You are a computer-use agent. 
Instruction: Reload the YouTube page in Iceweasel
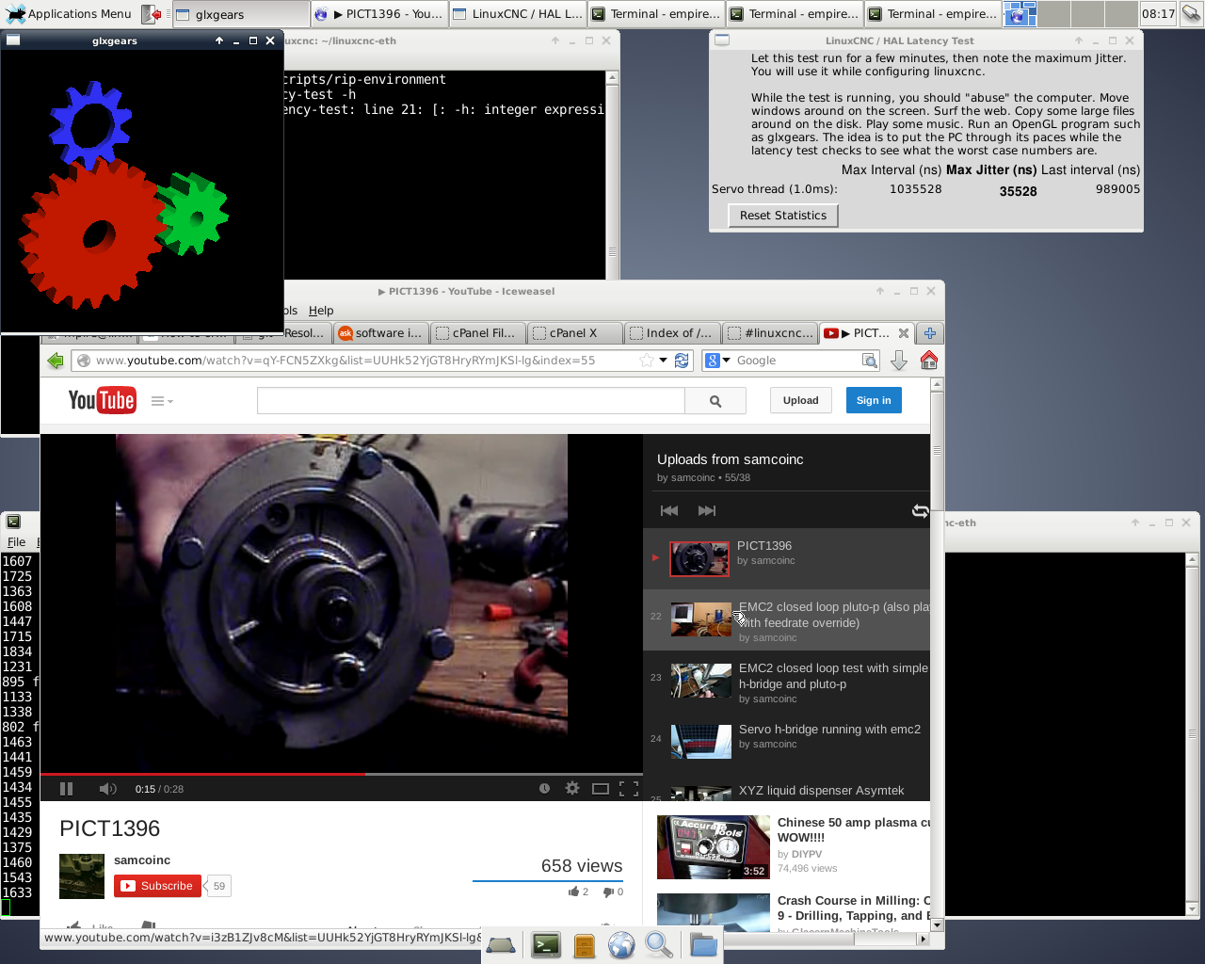[x=682, y=361]
